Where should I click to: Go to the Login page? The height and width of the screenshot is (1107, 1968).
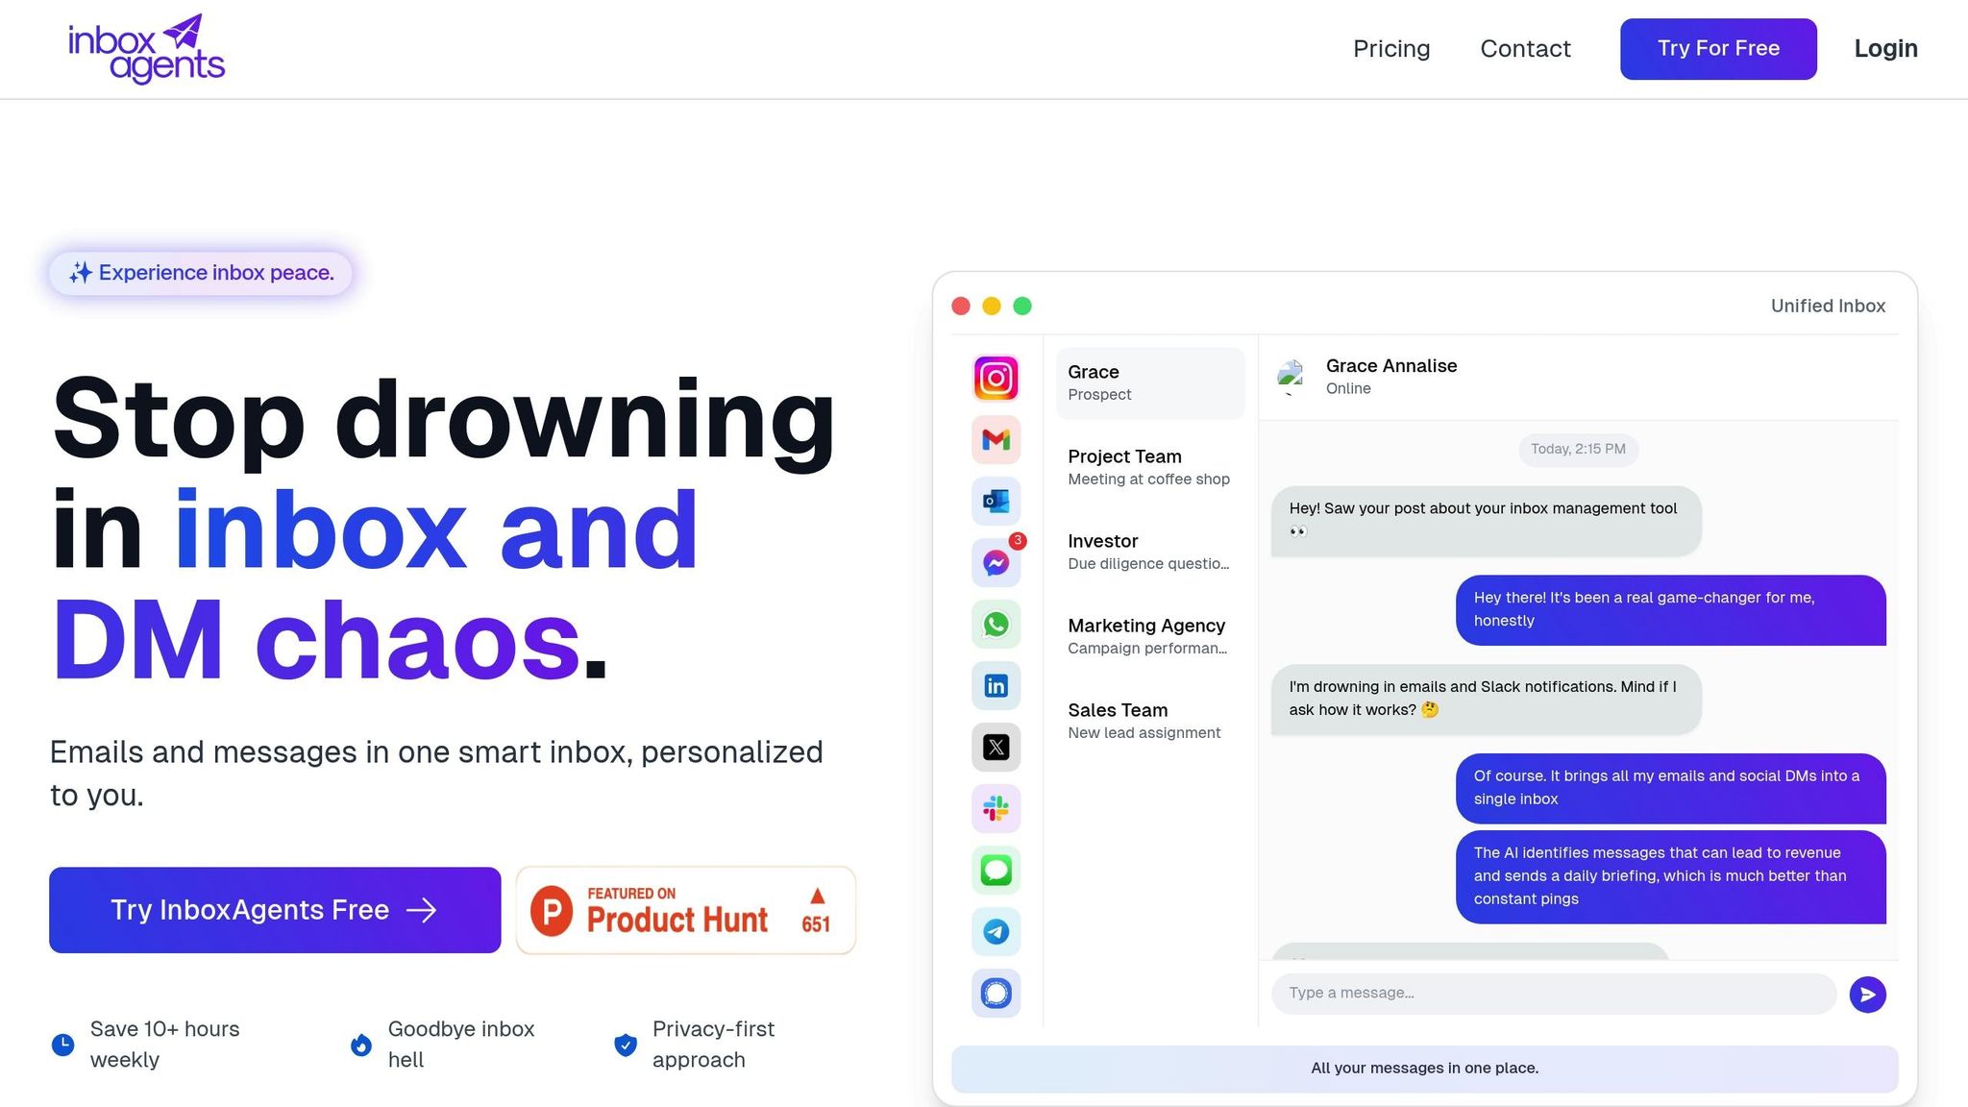(1885, 48)
